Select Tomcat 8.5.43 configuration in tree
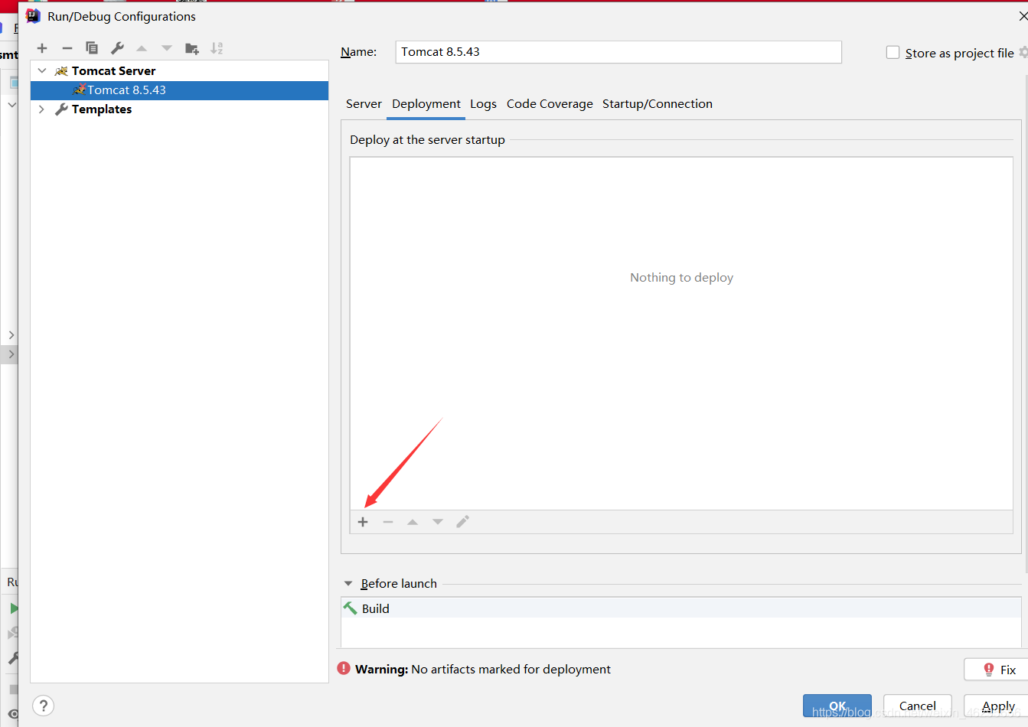This screenshot has width=1028, height=727. point(126,90)
